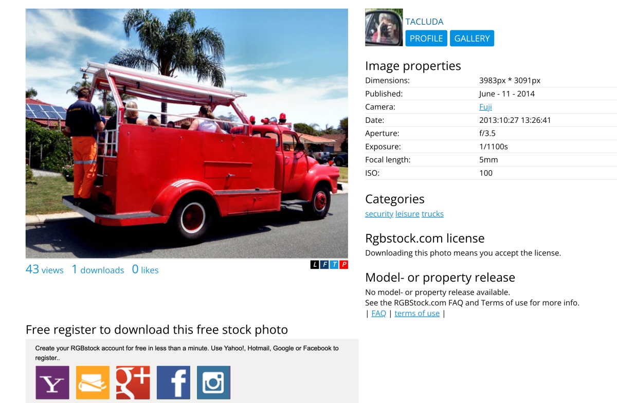Open the PROFILE button

click(x=426, y=39)
